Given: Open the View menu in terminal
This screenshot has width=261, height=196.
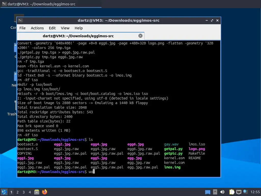Looking at the screenshot, I should [x=65, y=28].
